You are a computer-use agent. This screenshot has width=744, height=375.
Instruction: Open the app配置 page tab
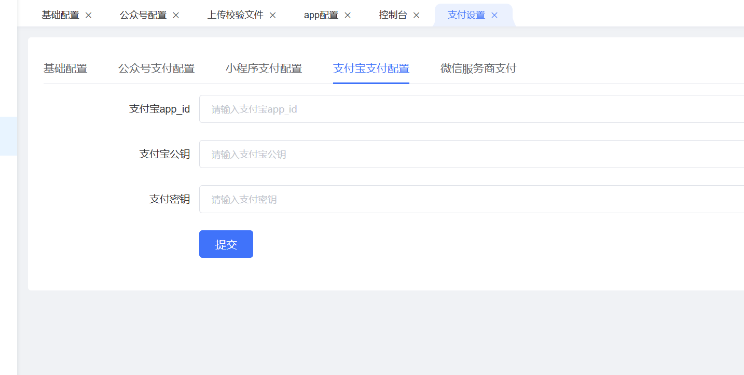tap(321, 16)
